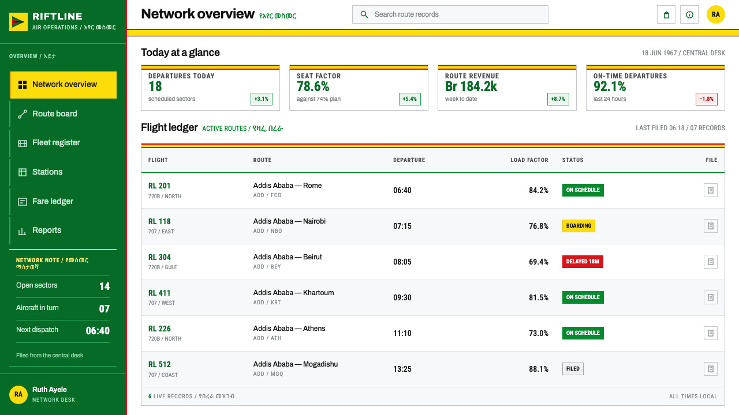Open Ruth Ayele's profile in the sidebar footer

(63, 394)
